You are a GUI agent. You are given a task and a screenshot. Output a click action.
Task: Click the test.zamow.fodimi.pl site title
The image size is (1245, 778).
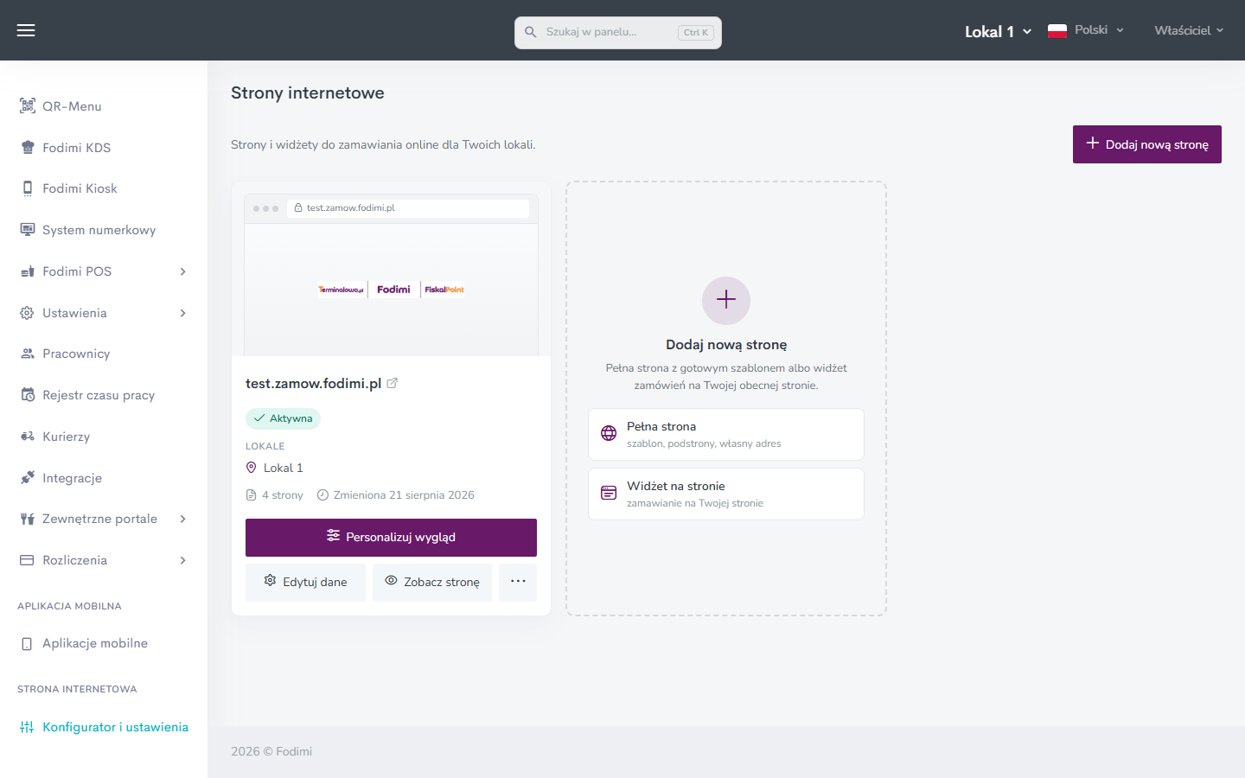313,383
